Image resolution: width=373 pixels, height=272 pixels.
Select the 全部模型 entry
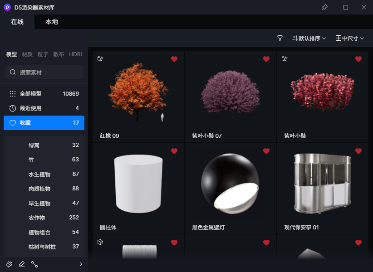coord(44,93)
